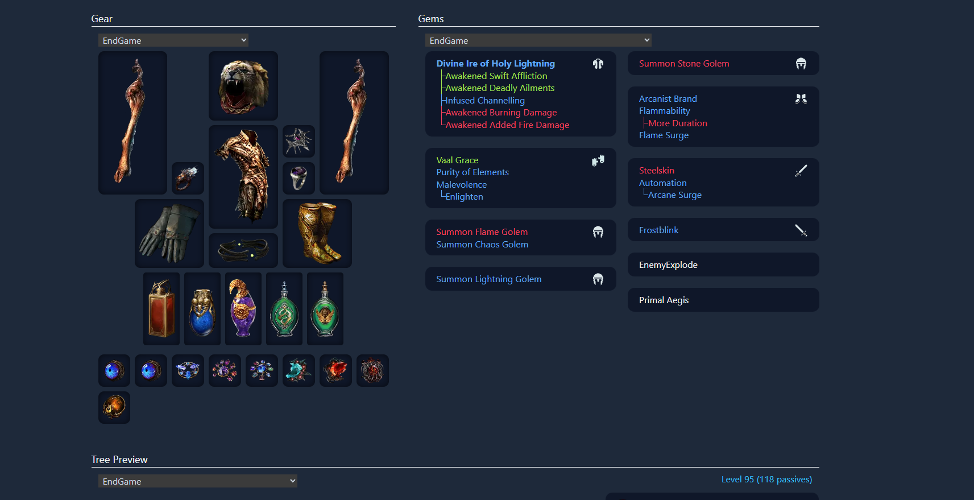Open the Gems EndGame dropdown
Screen dimensions: 974x500
click(538, 40)
